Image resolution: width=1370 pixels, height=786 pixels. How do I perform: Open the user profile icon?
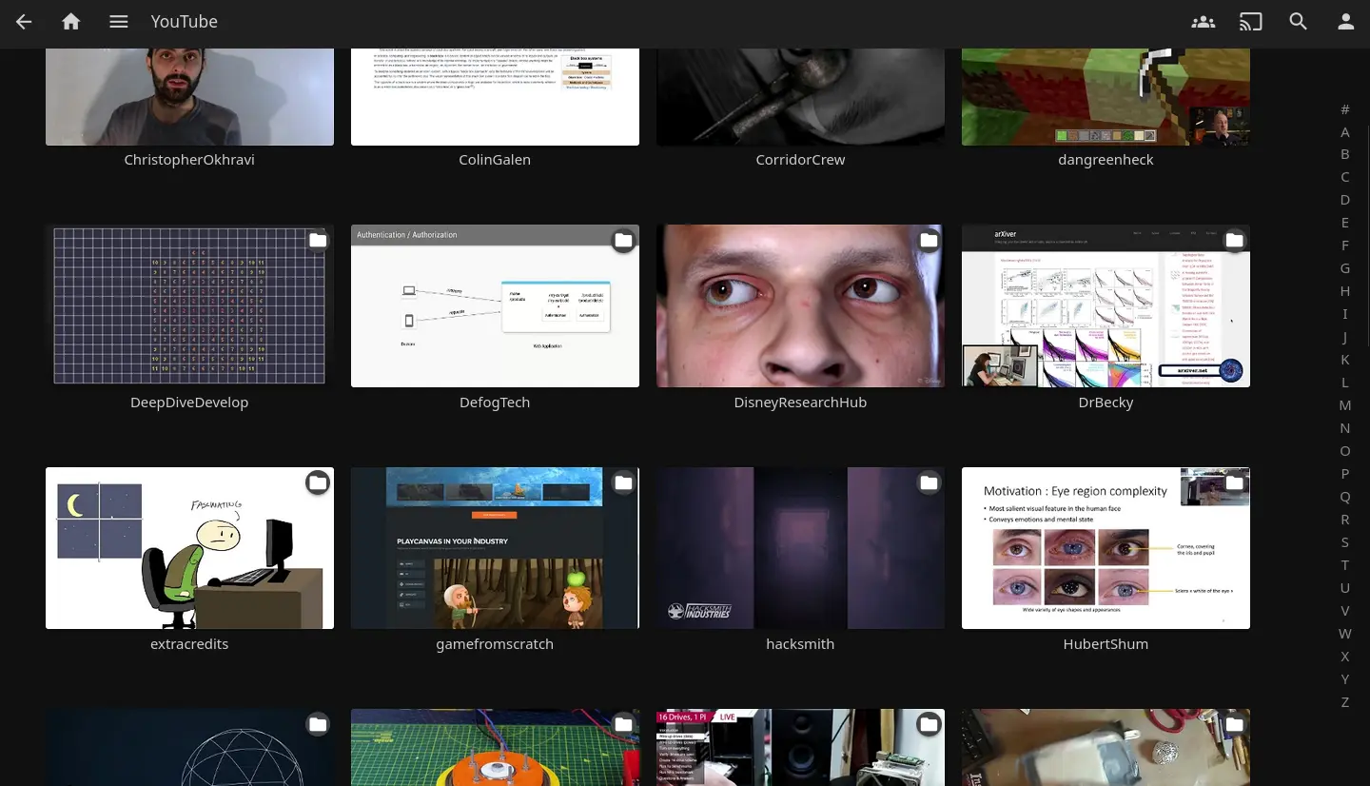[1346, 21]
